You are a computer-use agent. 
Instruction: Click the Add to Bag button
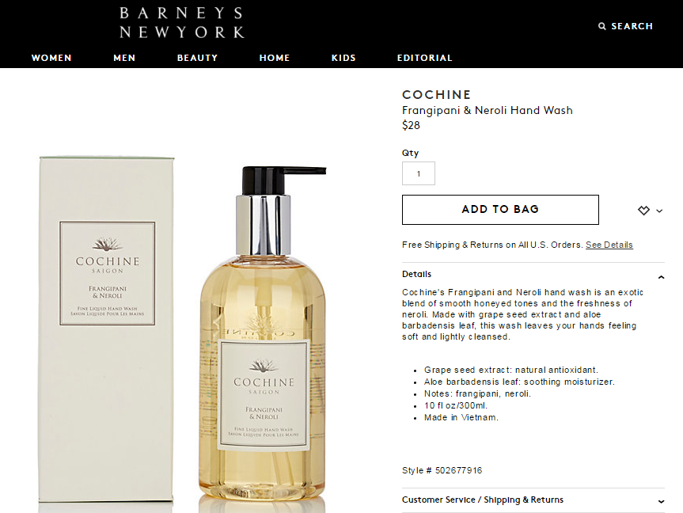point(500,210)
